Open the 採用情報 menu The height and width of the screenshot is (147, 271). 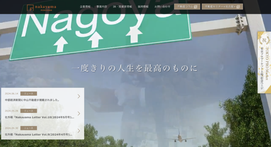143,7
